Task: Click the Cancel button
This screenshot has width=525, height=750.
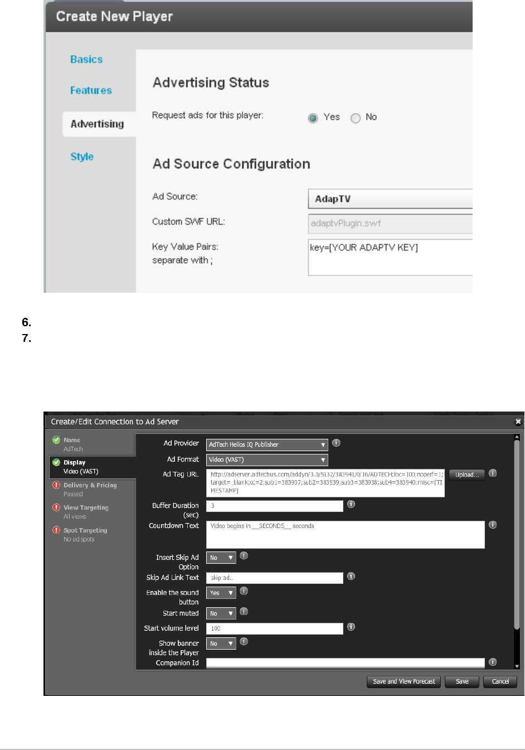Action: coord(500,681)
